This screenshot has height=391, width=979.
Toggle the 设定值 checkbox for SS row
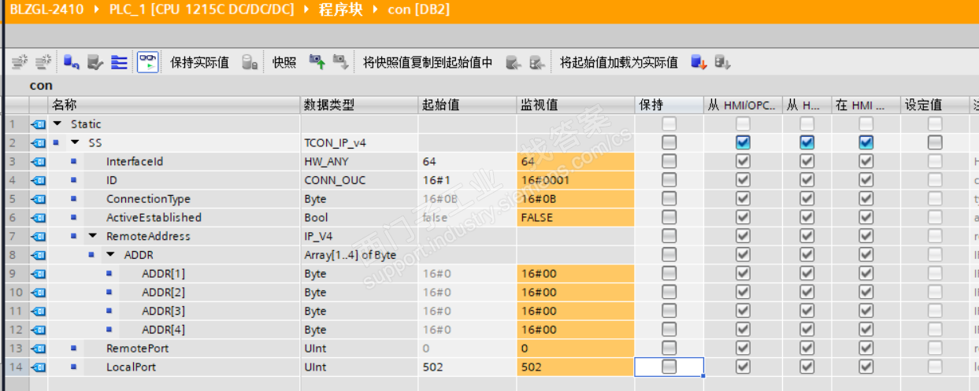click(x=934, y=142)
